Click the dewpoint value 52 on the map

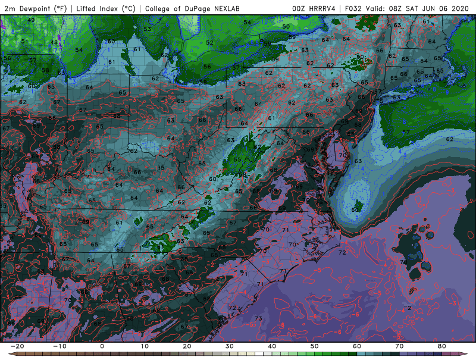(209, 42)
